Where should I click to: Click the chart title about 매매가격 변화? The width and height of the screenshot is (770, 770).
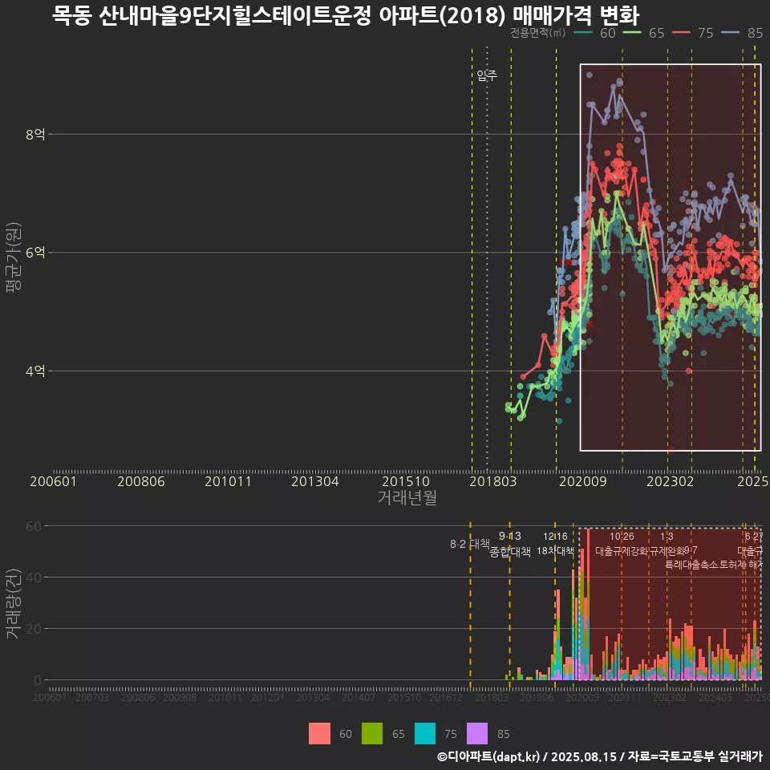pos(346,15)
